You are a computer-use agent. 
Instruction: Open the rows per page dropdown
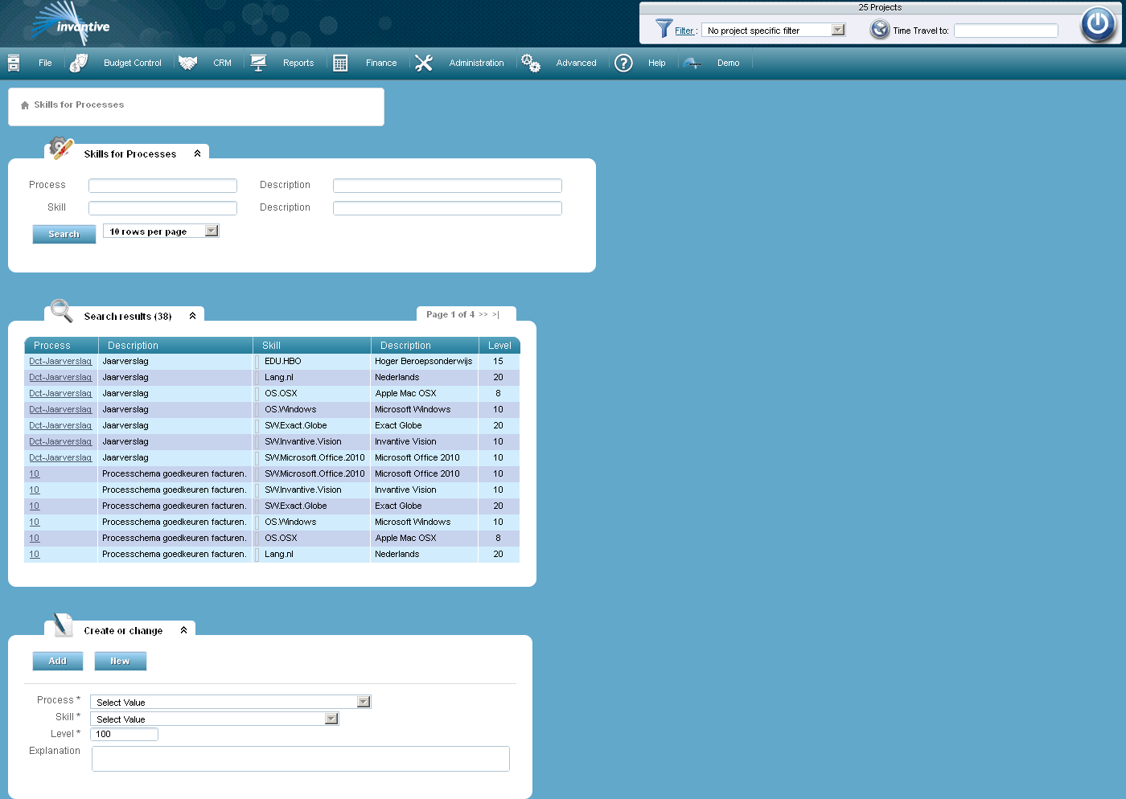click(211, 231)
